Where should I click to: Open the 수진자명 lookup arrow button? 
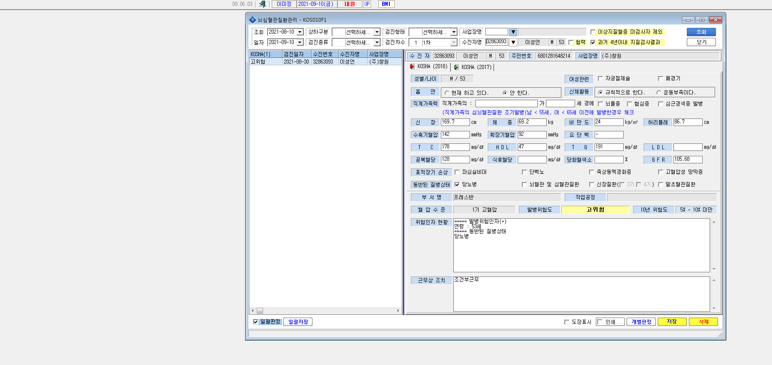pos(513,42)
